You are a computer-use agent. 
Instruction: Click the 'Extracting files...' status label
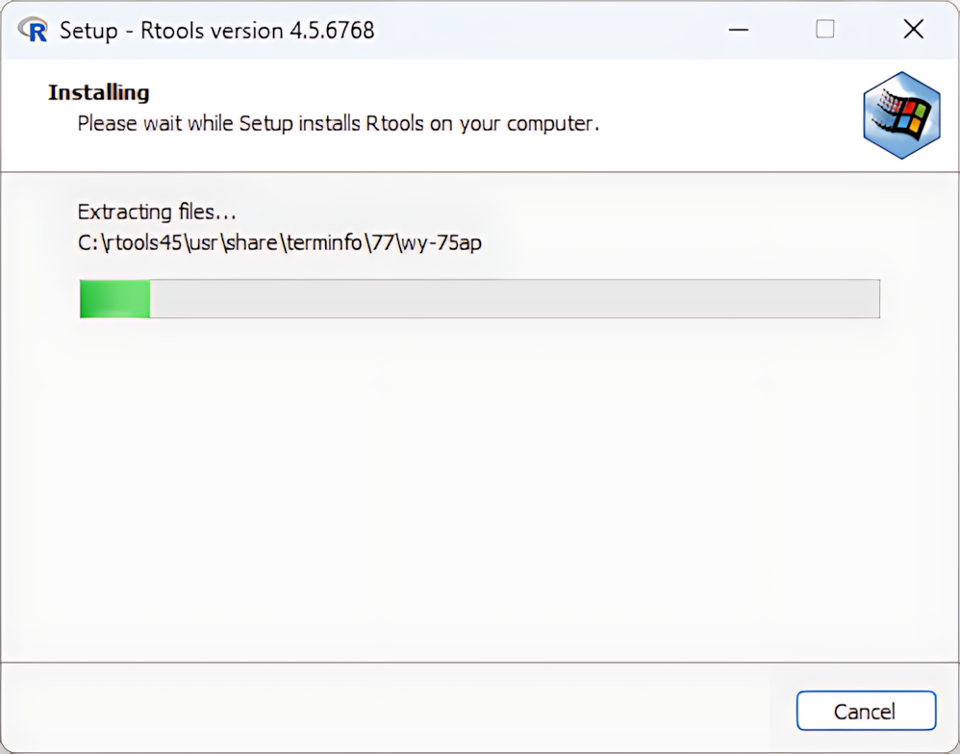(x=156, y=213)
